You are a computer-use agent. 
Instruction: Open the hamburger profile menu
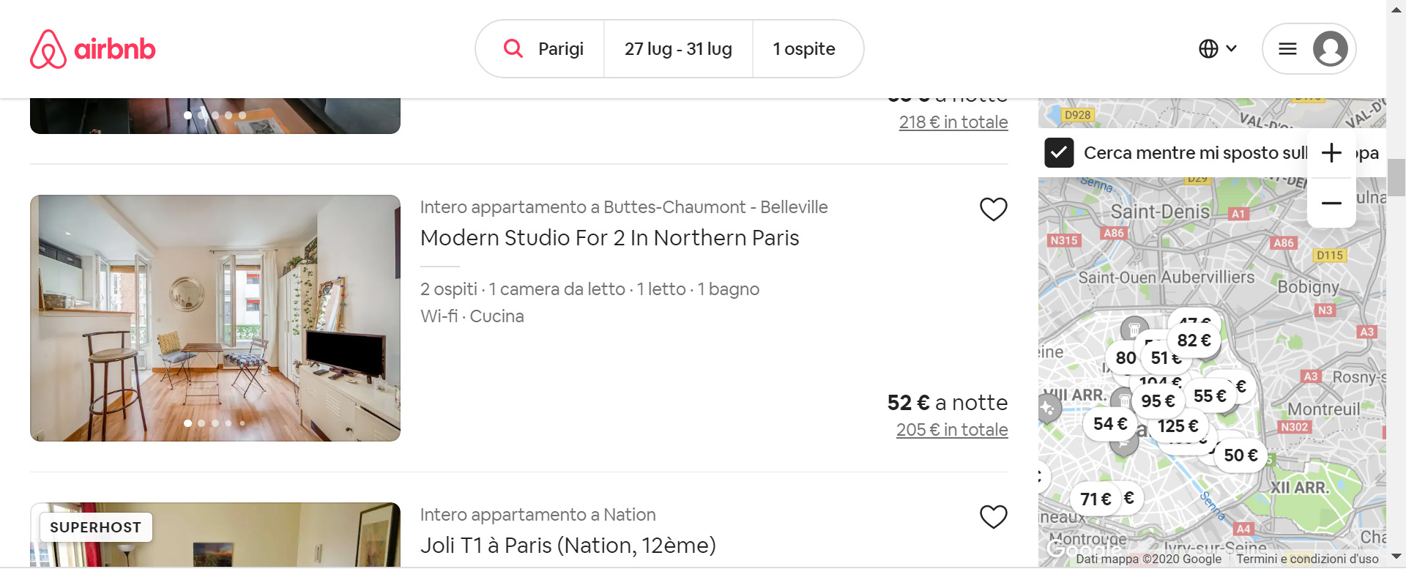coord(1287,49)
